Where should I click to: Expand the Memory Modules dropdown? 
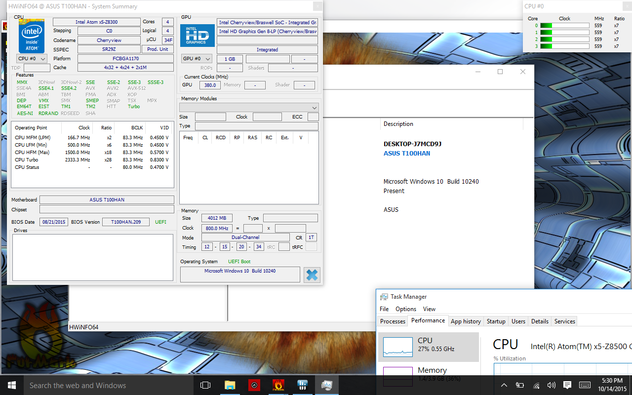[249, 107]
